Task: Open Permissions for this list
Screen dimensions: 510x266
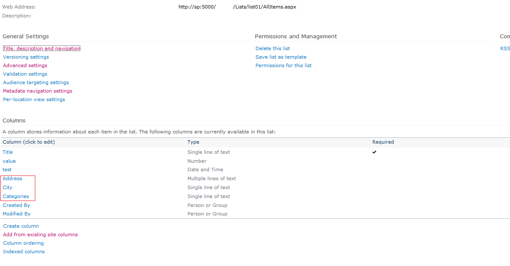Action: (x=283, y=65)
